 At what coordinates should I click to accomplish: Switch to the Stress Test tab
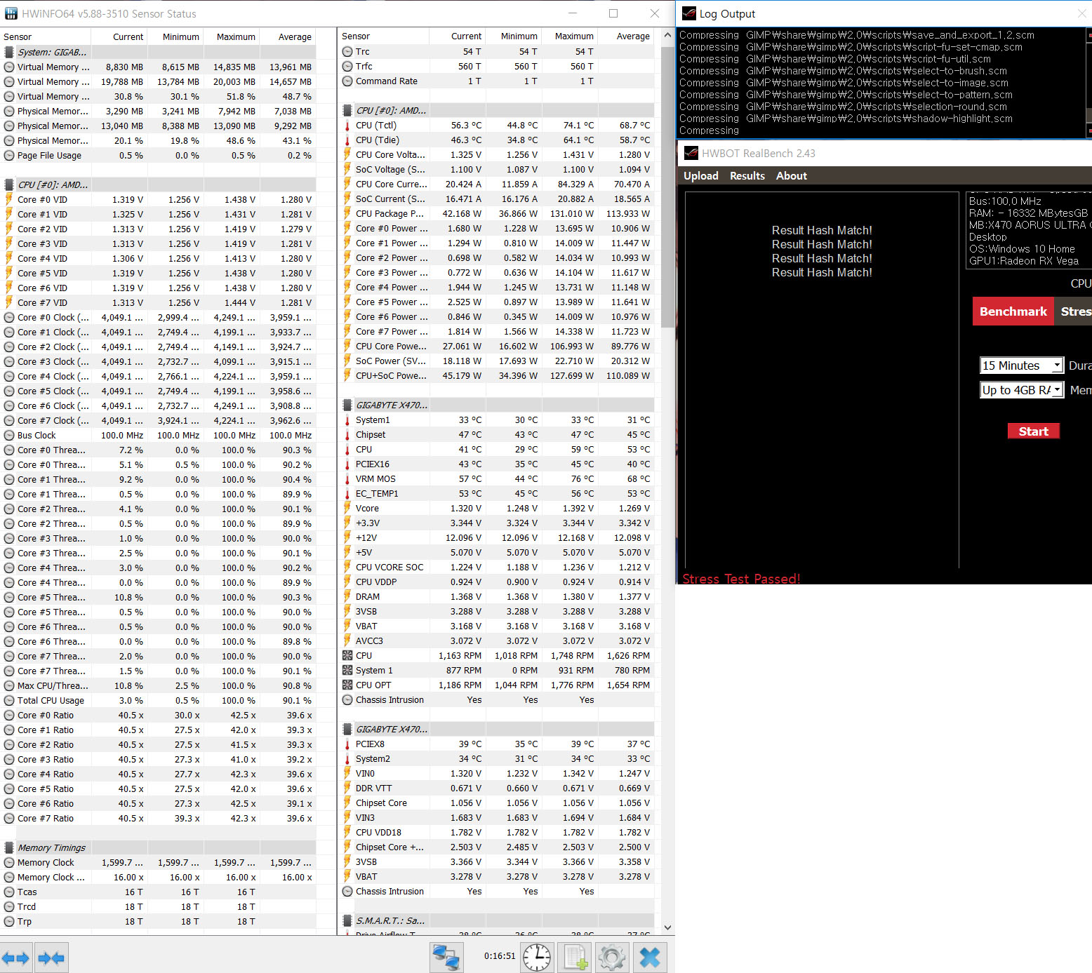pos(1074,311)
